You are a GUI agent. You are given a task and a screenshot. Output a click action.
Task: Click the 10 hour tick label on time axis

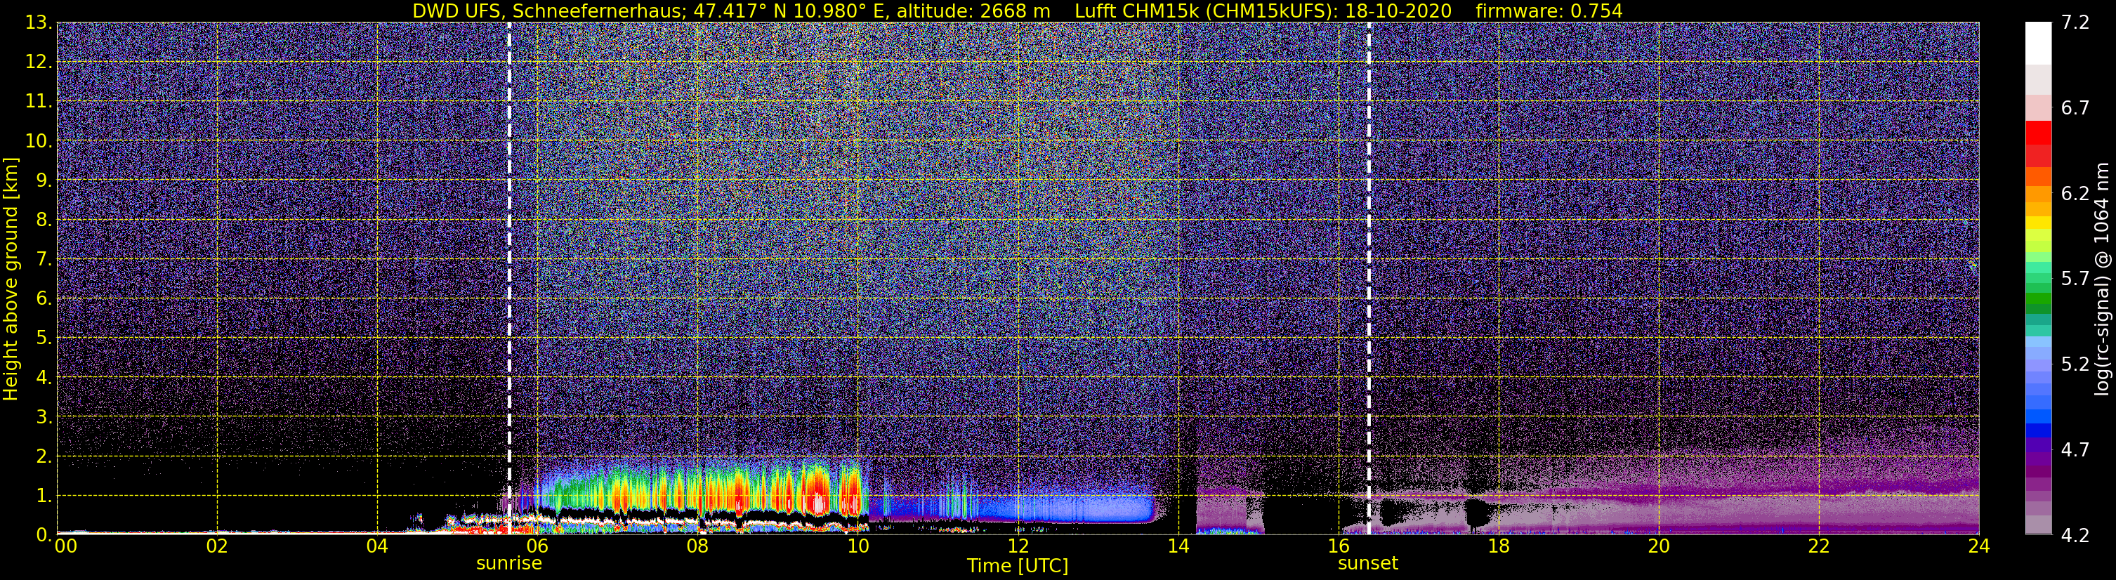tap(857, 546)
